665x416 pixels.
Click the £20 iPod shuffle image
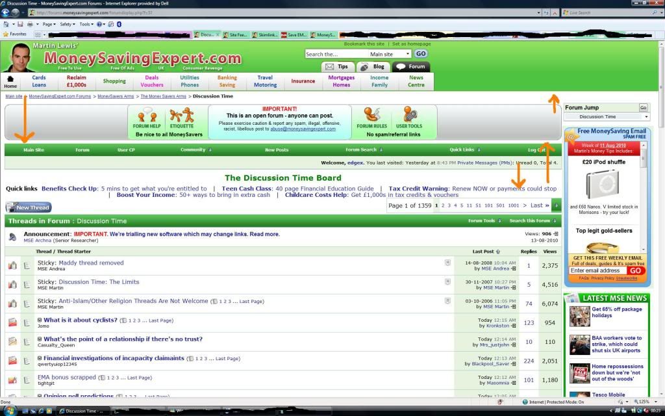click(x=603, y=184)
